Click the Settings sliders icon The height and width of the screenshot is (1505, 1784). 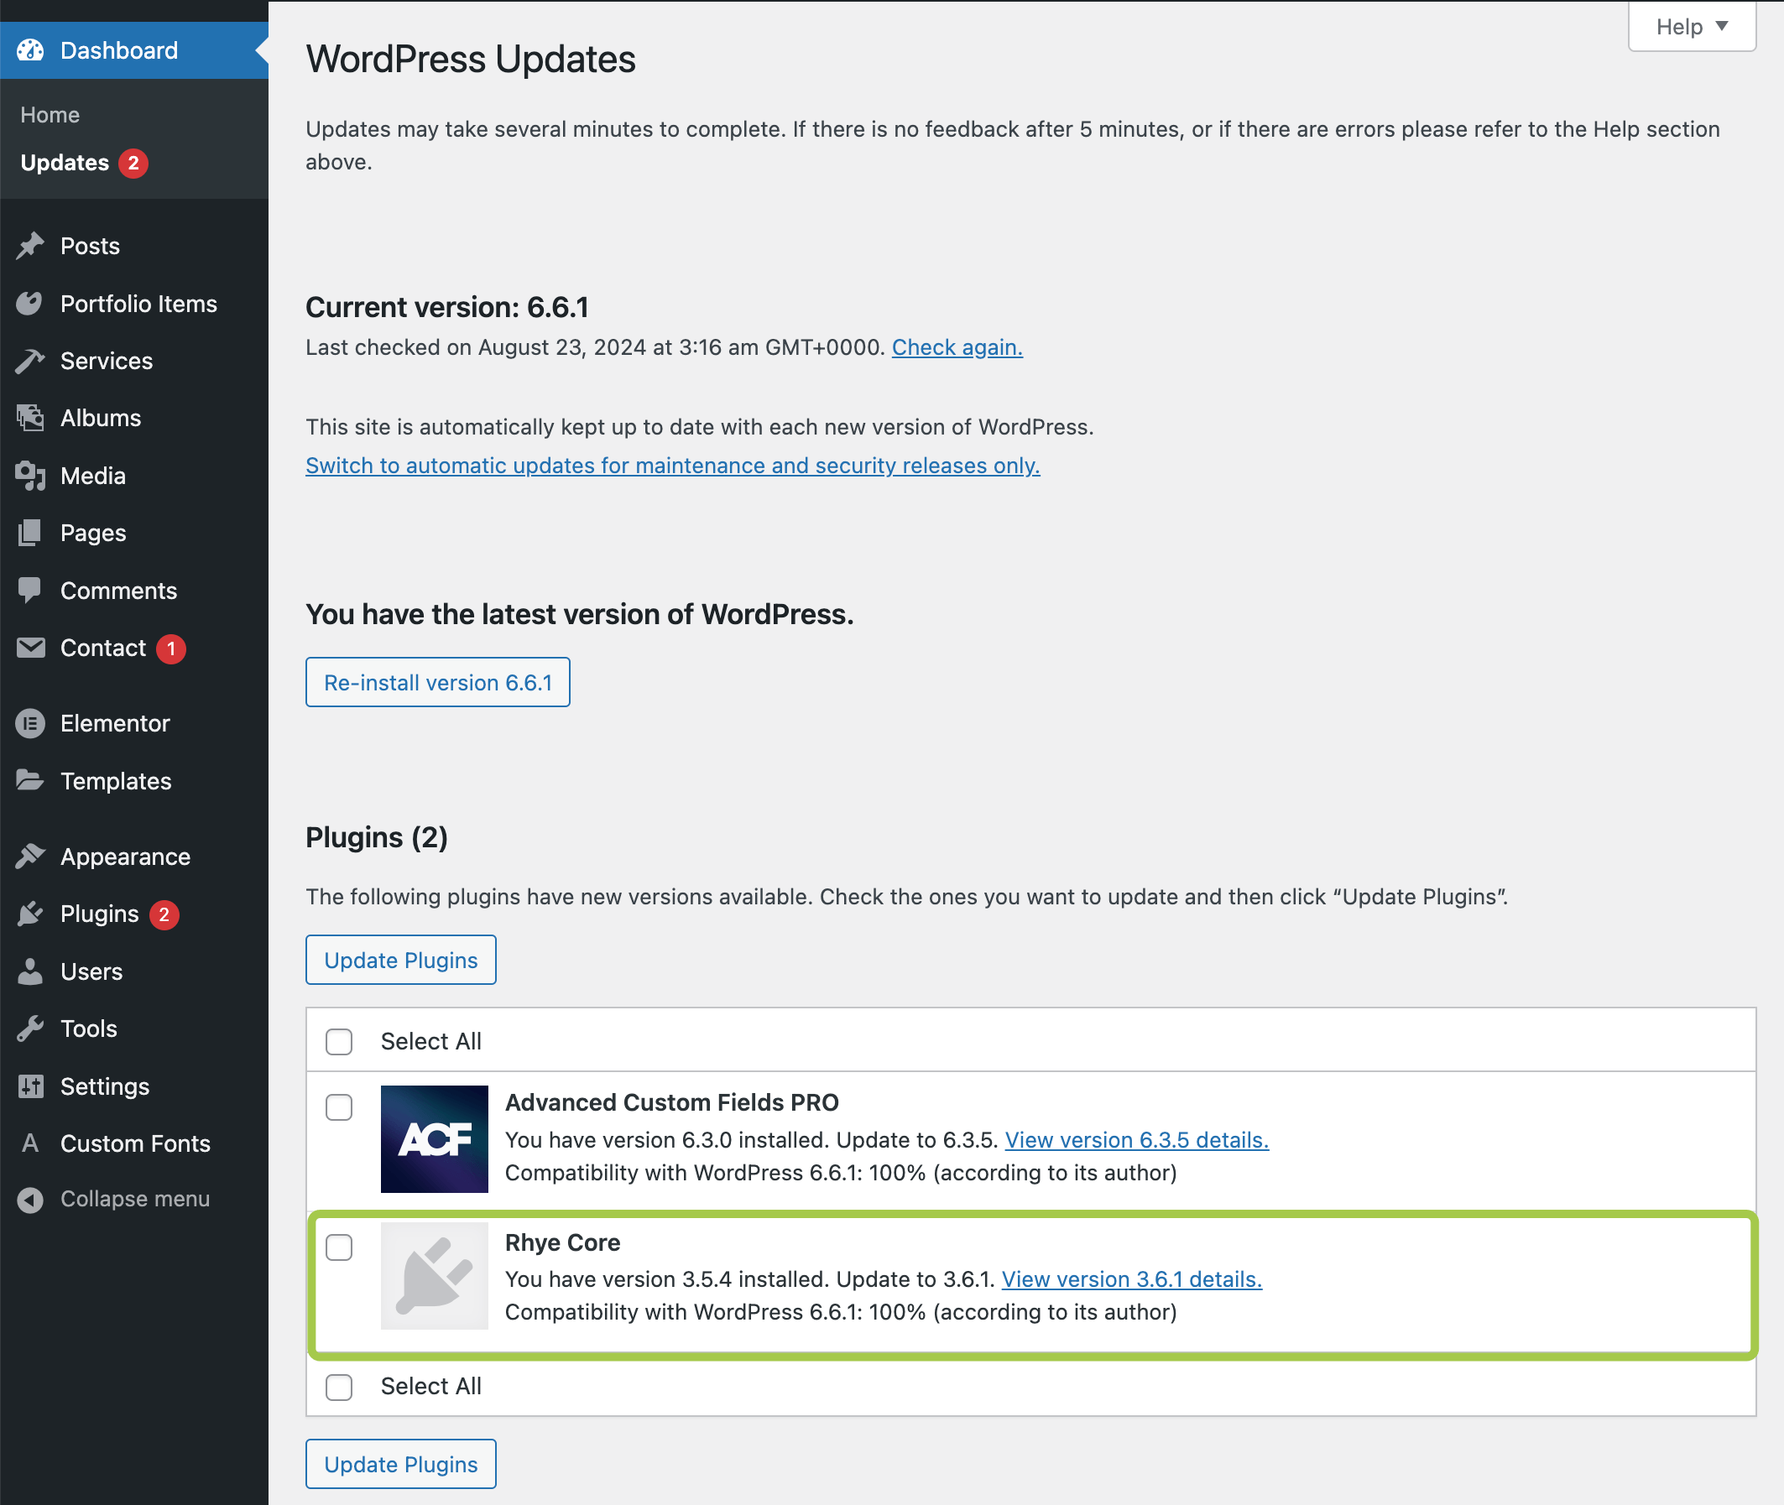(x=30, y=1086)
